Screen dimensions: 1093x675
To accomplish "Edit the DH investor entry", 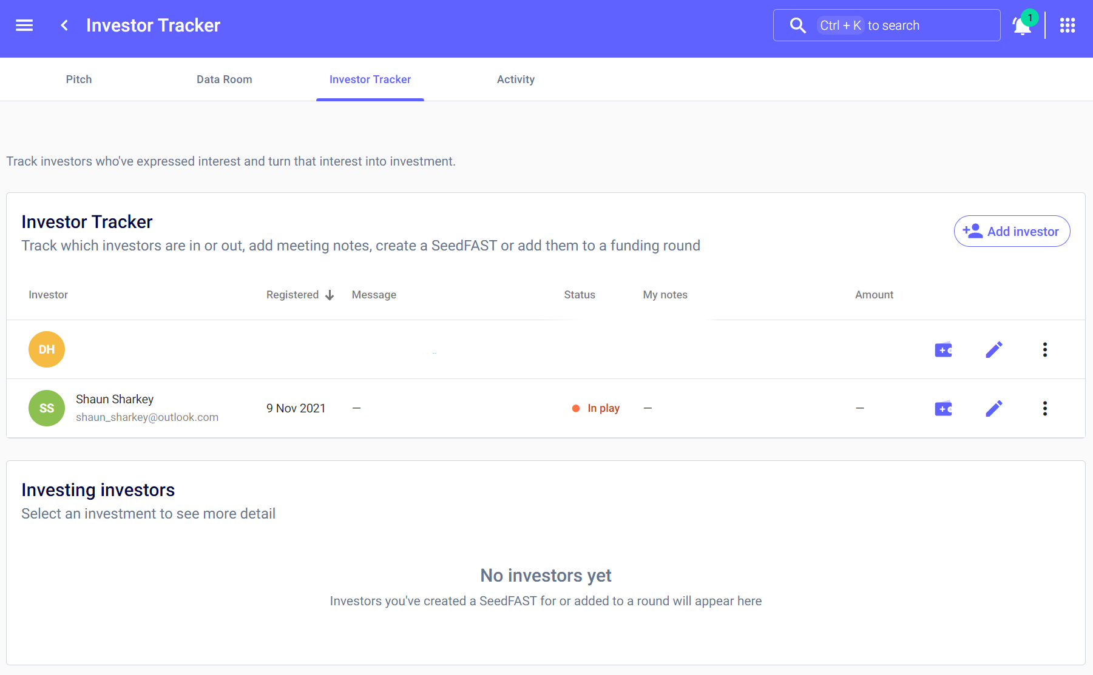I will [993, 350].
